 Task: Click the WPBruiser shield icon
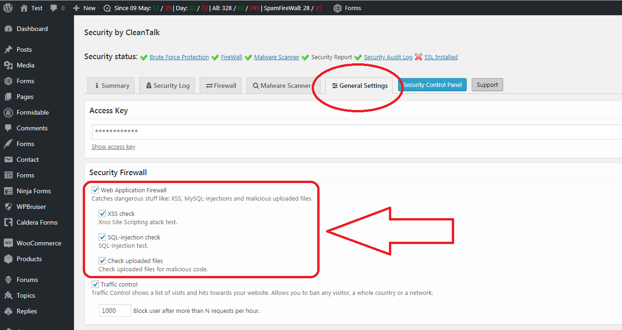8,207
